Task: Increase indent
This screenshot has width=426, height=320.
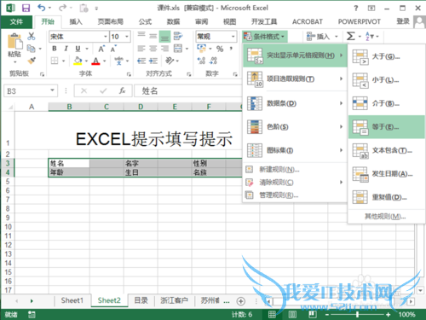Action: pos(153,61)
